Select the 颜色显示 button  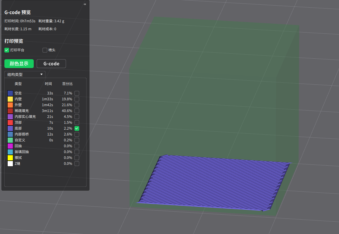point(19,64)
